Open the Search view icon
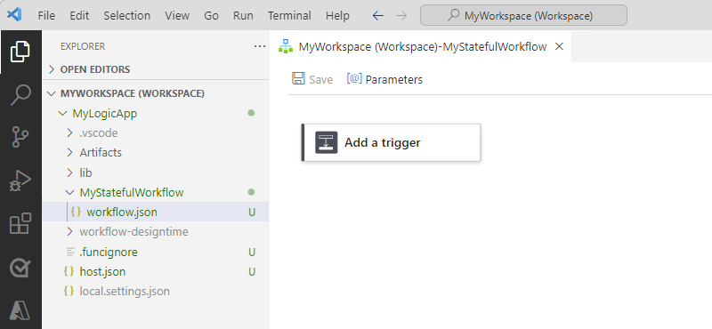The image size is (712, 329). point(20,95)
